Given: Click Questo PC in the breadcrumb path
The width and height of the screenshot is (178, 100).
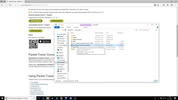Looking at the screenshot, I should tap(70, 30).
